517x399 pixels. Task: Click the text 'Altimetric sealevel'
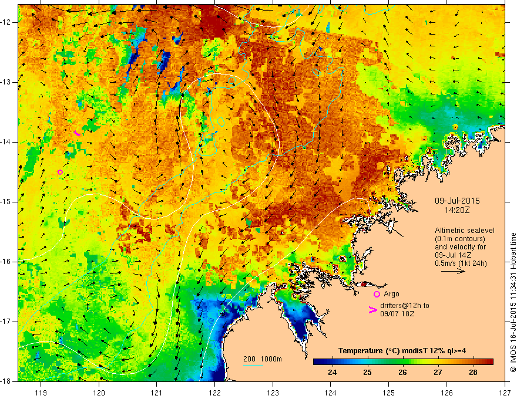point(465,231)
